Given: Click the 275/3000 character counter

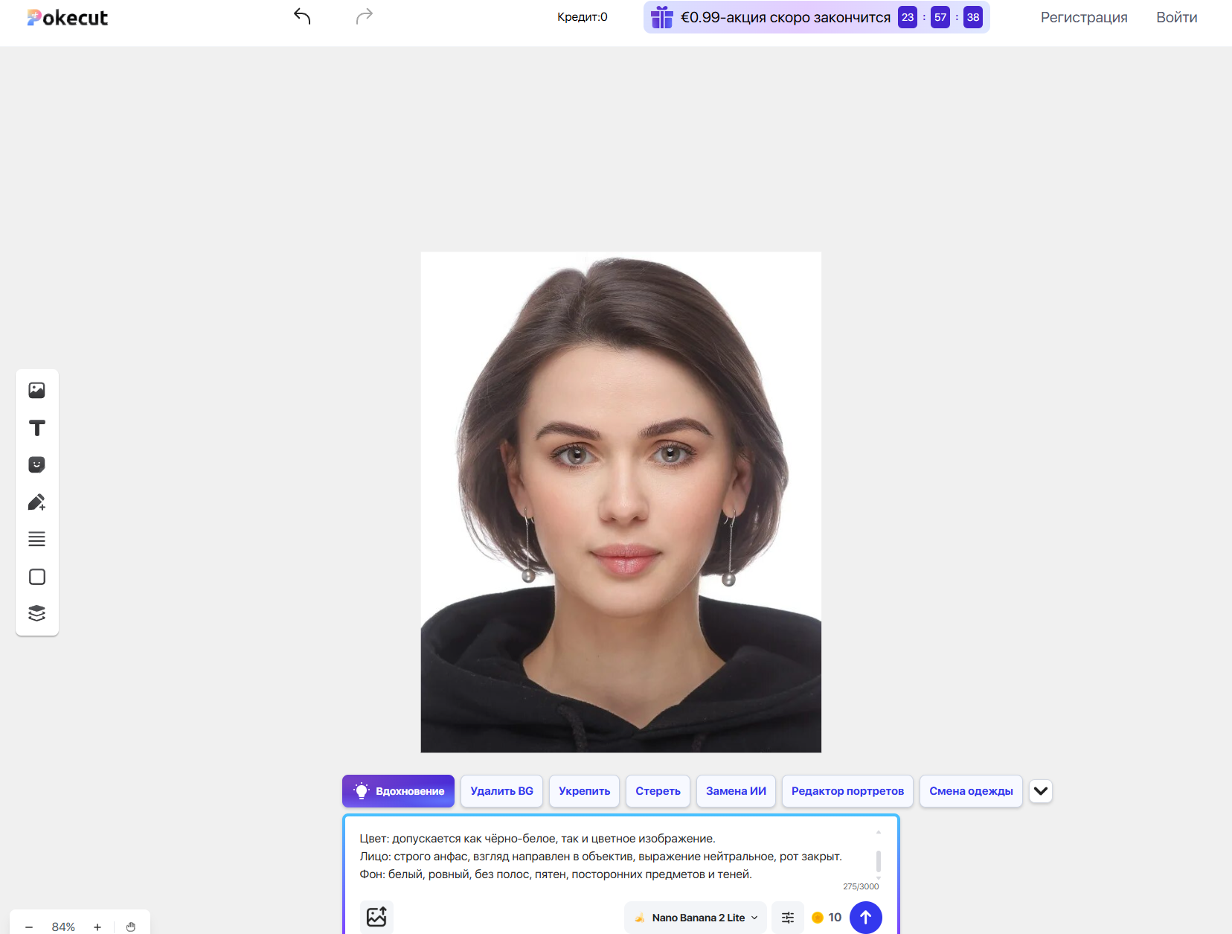Looking at the screenshot, I should pos(861,886).
